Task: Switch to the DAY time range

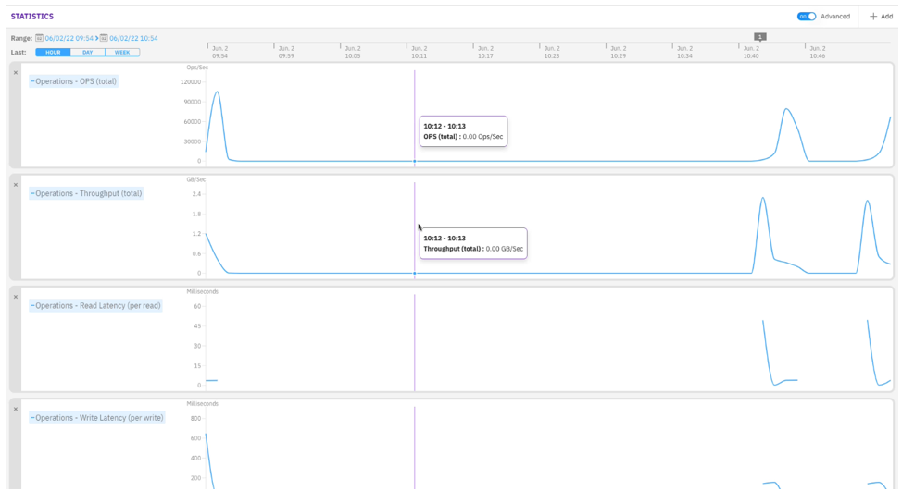Action: point(88,53)
